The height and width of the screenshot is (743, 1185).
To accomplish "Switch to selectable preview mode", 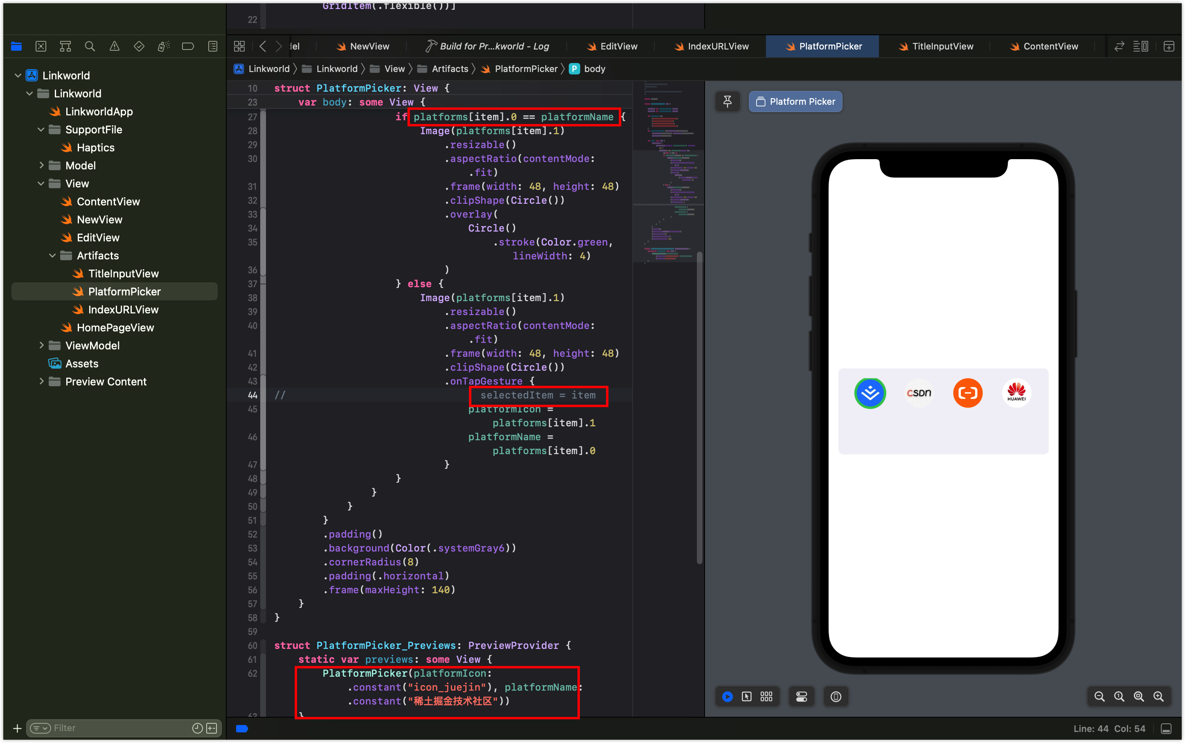I will point(747,696).
